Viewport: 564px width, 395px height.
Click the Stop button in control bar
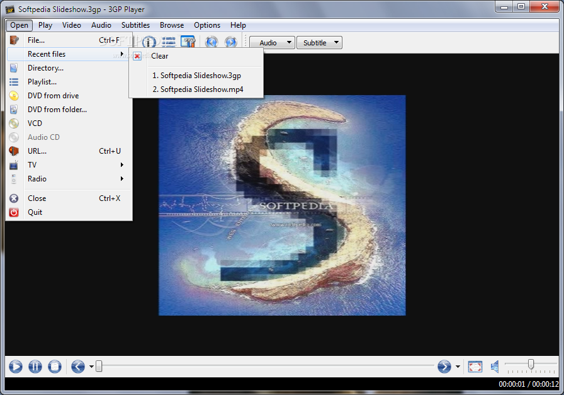[55, 367]
